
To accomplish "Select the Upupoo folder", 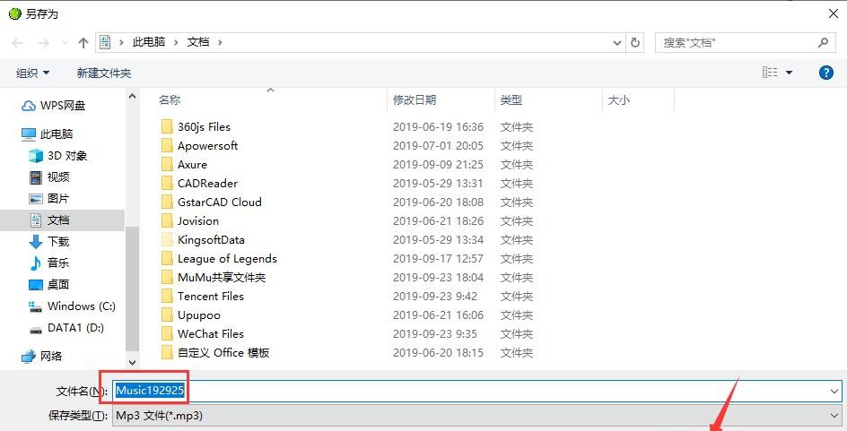I will (199, 315).
